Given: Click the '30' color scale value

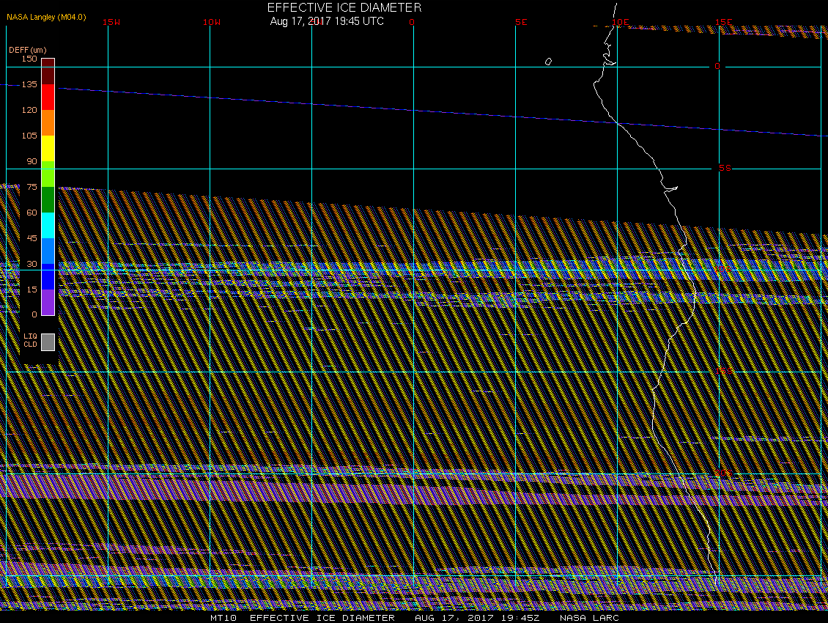Looking at the screenshot, I should point(32,264).
